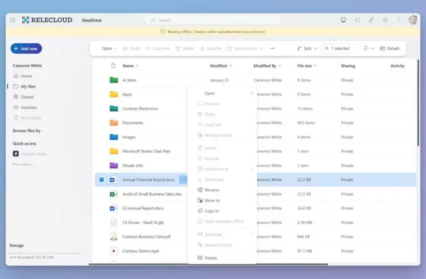Click the storage usage bar

(44, 253)
